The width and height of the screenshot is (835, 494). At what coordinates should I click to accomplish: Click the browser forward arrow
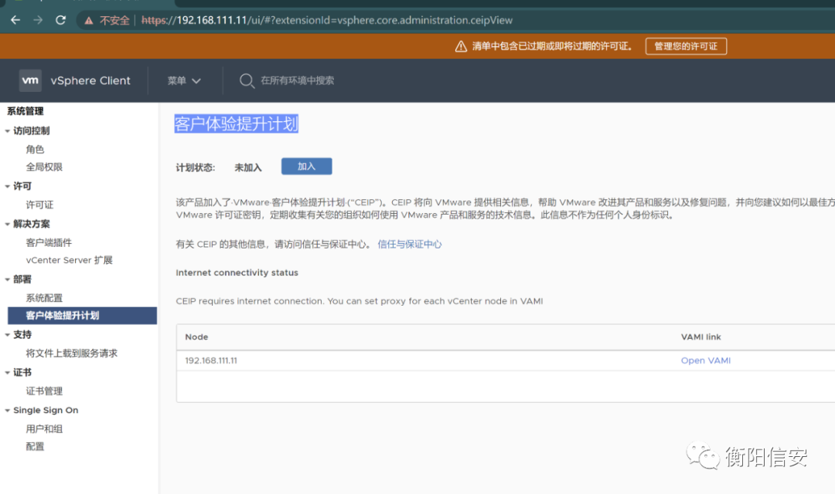click(x=38, y=20)
